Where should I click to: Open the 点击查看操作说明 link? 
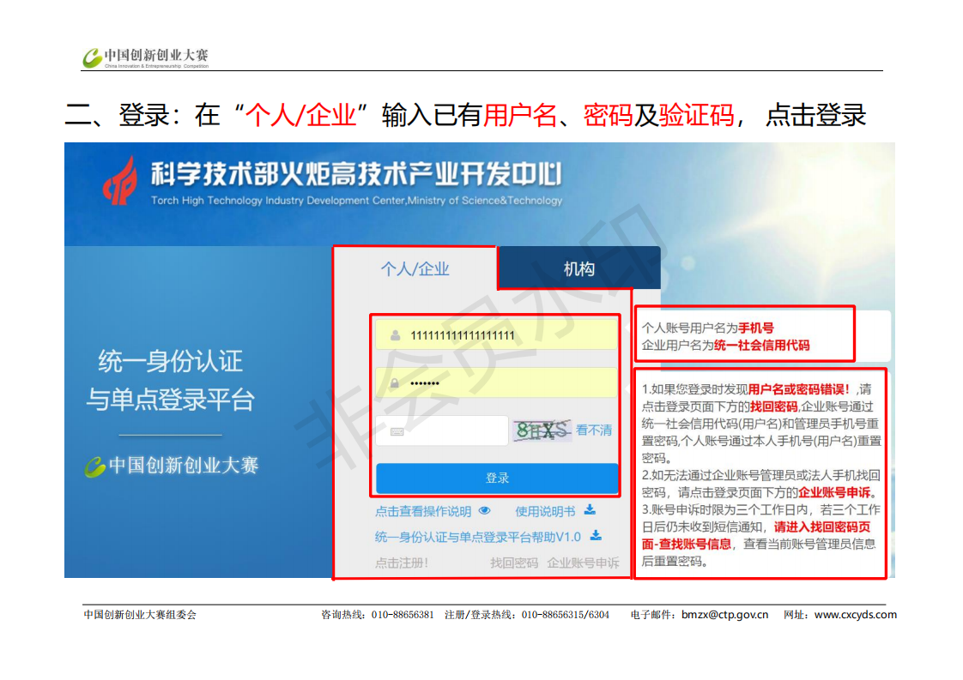point(423,511)
